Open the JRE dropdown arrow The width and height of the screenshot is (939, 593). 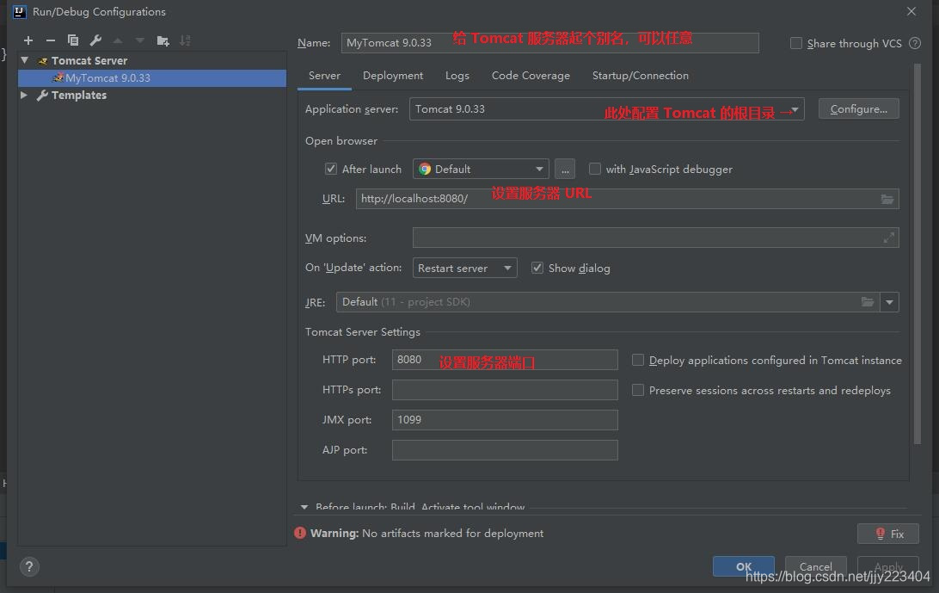coord(889,302)
